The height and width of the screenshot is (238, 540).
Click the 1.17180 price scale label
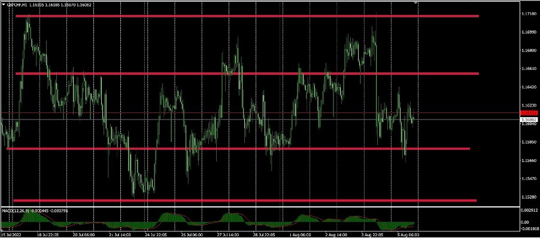coord(529,14)
